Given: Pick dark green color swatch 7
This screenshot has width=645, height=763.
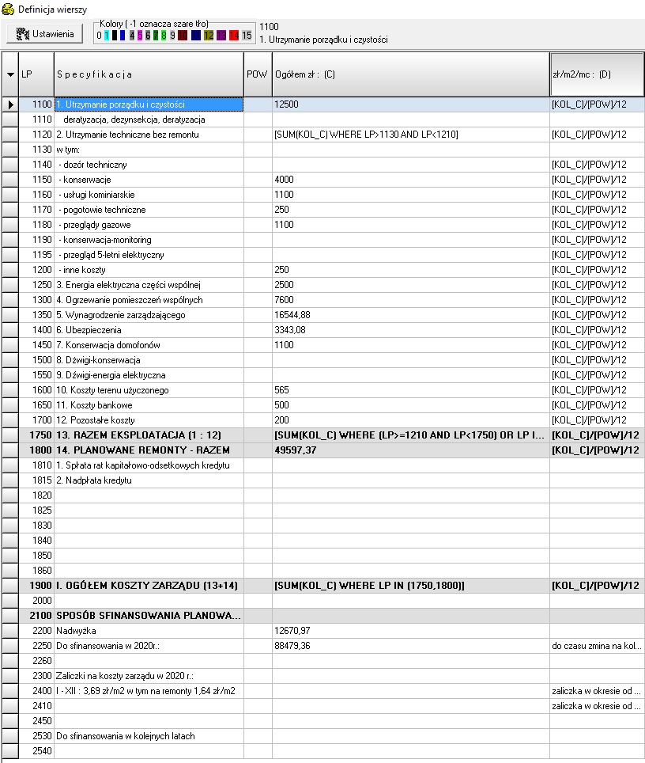Looking at the screenshot, I should [156, 36].
